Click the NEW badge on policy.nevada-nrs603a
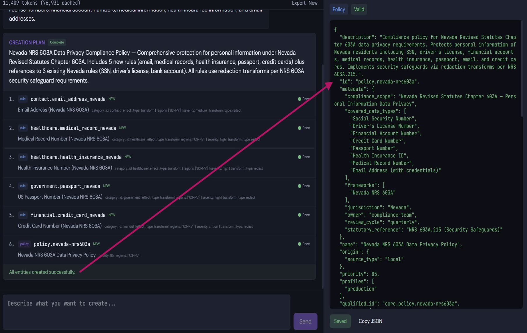The width and height of the screenshot is (527, 333). tap(96, 244)
